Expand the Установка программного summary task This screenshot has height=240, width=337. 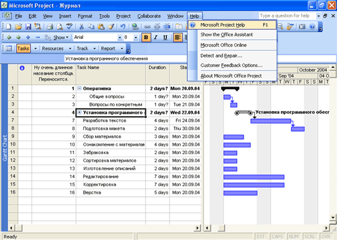tap(79, 112)
